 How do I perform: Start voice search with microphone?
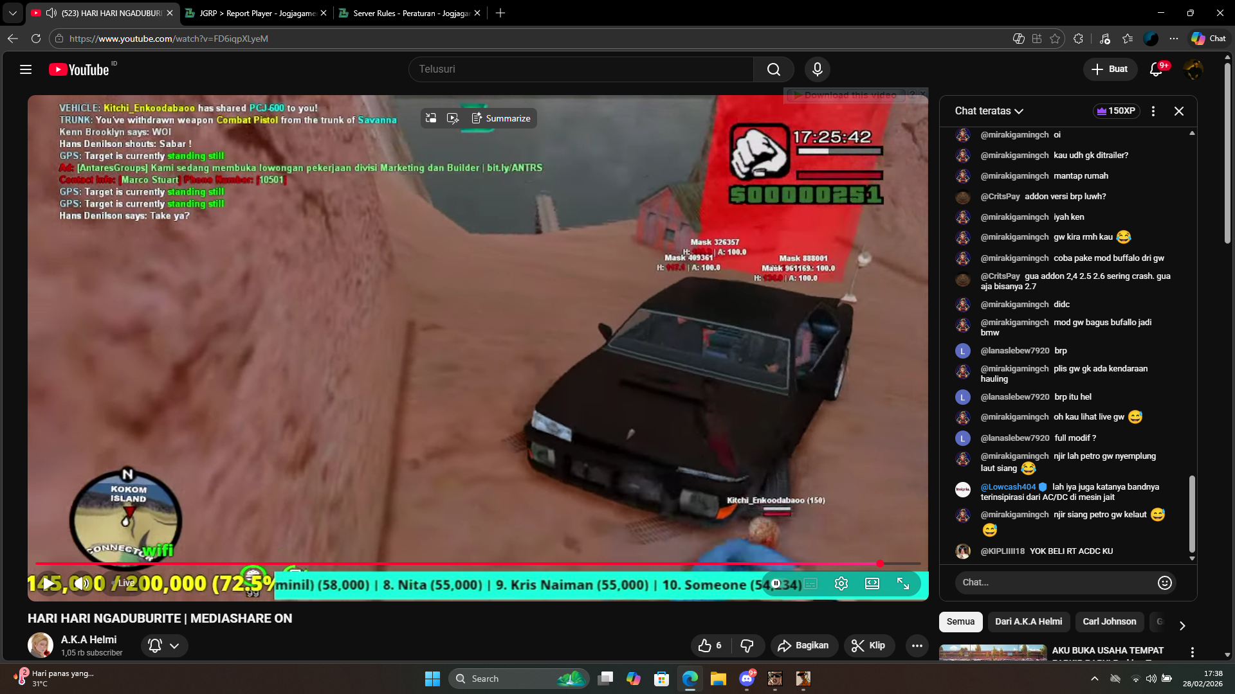(818, 69)
